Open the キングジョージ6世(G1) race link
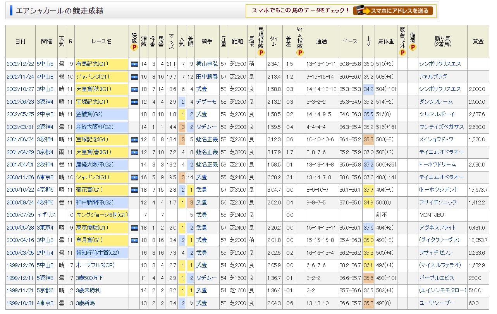Image resolution: width=497 pixels, height=314 pixels. tap(101, 215)
